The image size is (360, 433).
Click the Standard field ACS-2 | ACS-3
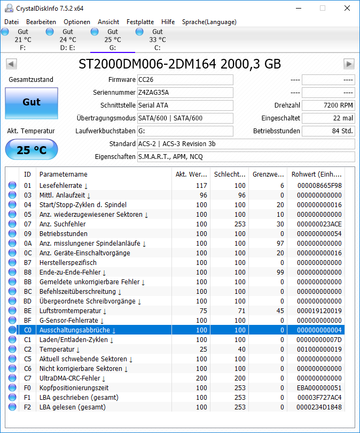(x=246, y=144)
